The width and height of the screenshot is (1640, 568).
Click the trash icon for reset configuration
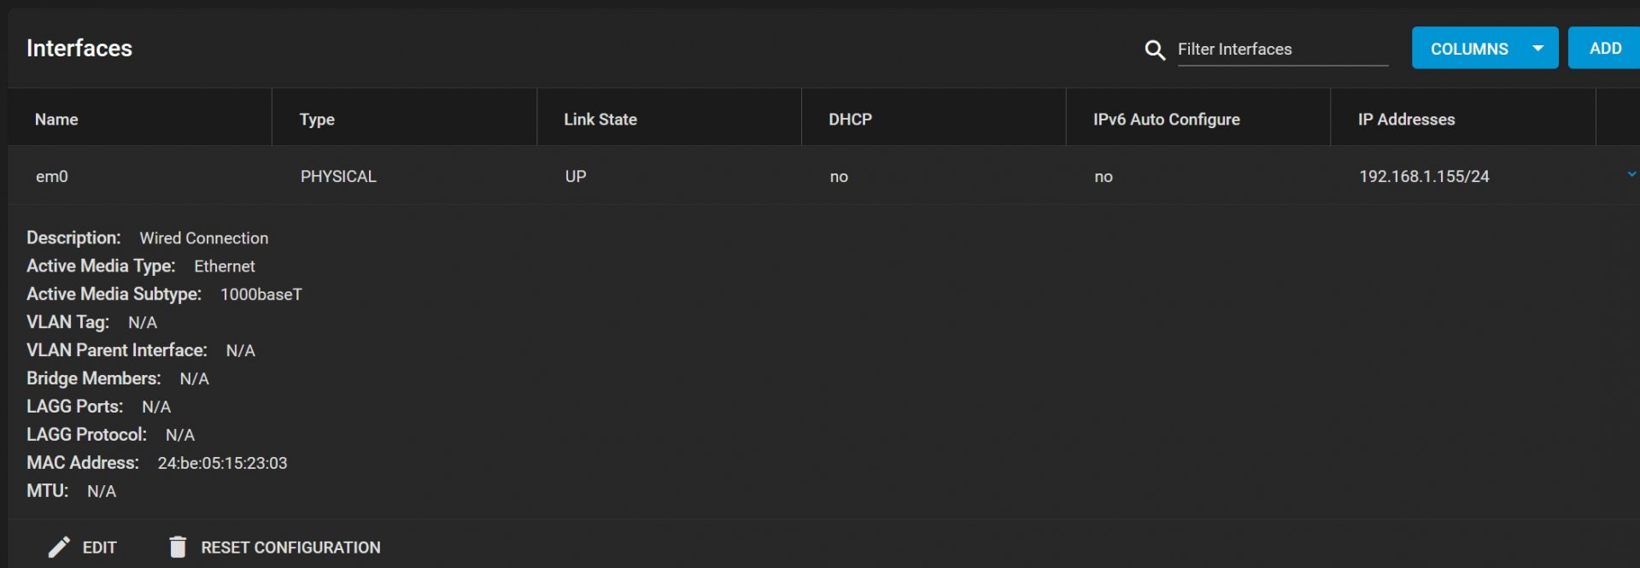click(178, 547)
